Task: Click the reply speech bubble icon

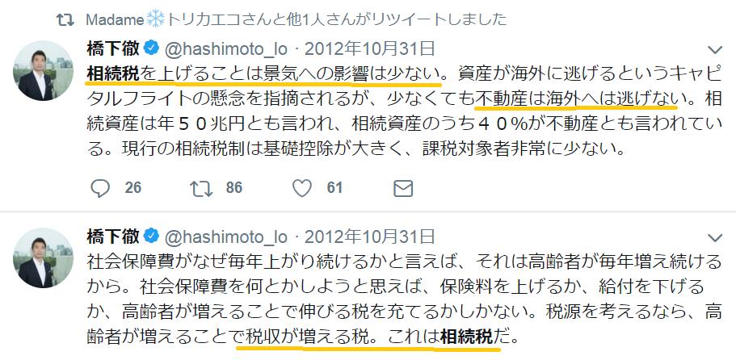Action: [100, 188]
